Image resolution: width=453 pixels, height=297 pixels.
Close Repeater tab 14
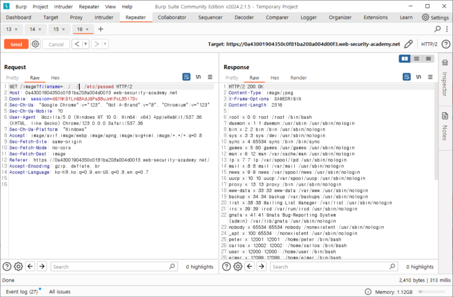point(40,29)
